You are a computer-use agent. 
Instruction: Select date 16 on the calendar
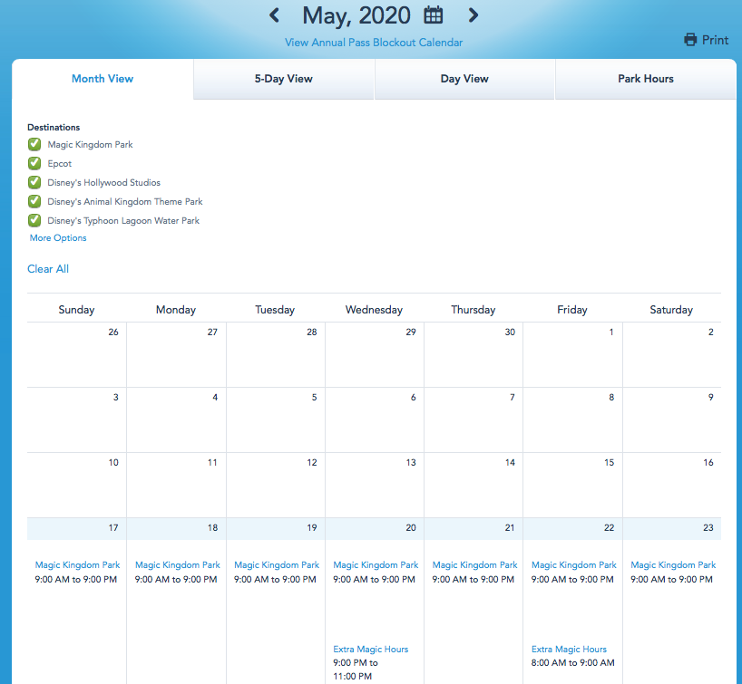(708, 462)
